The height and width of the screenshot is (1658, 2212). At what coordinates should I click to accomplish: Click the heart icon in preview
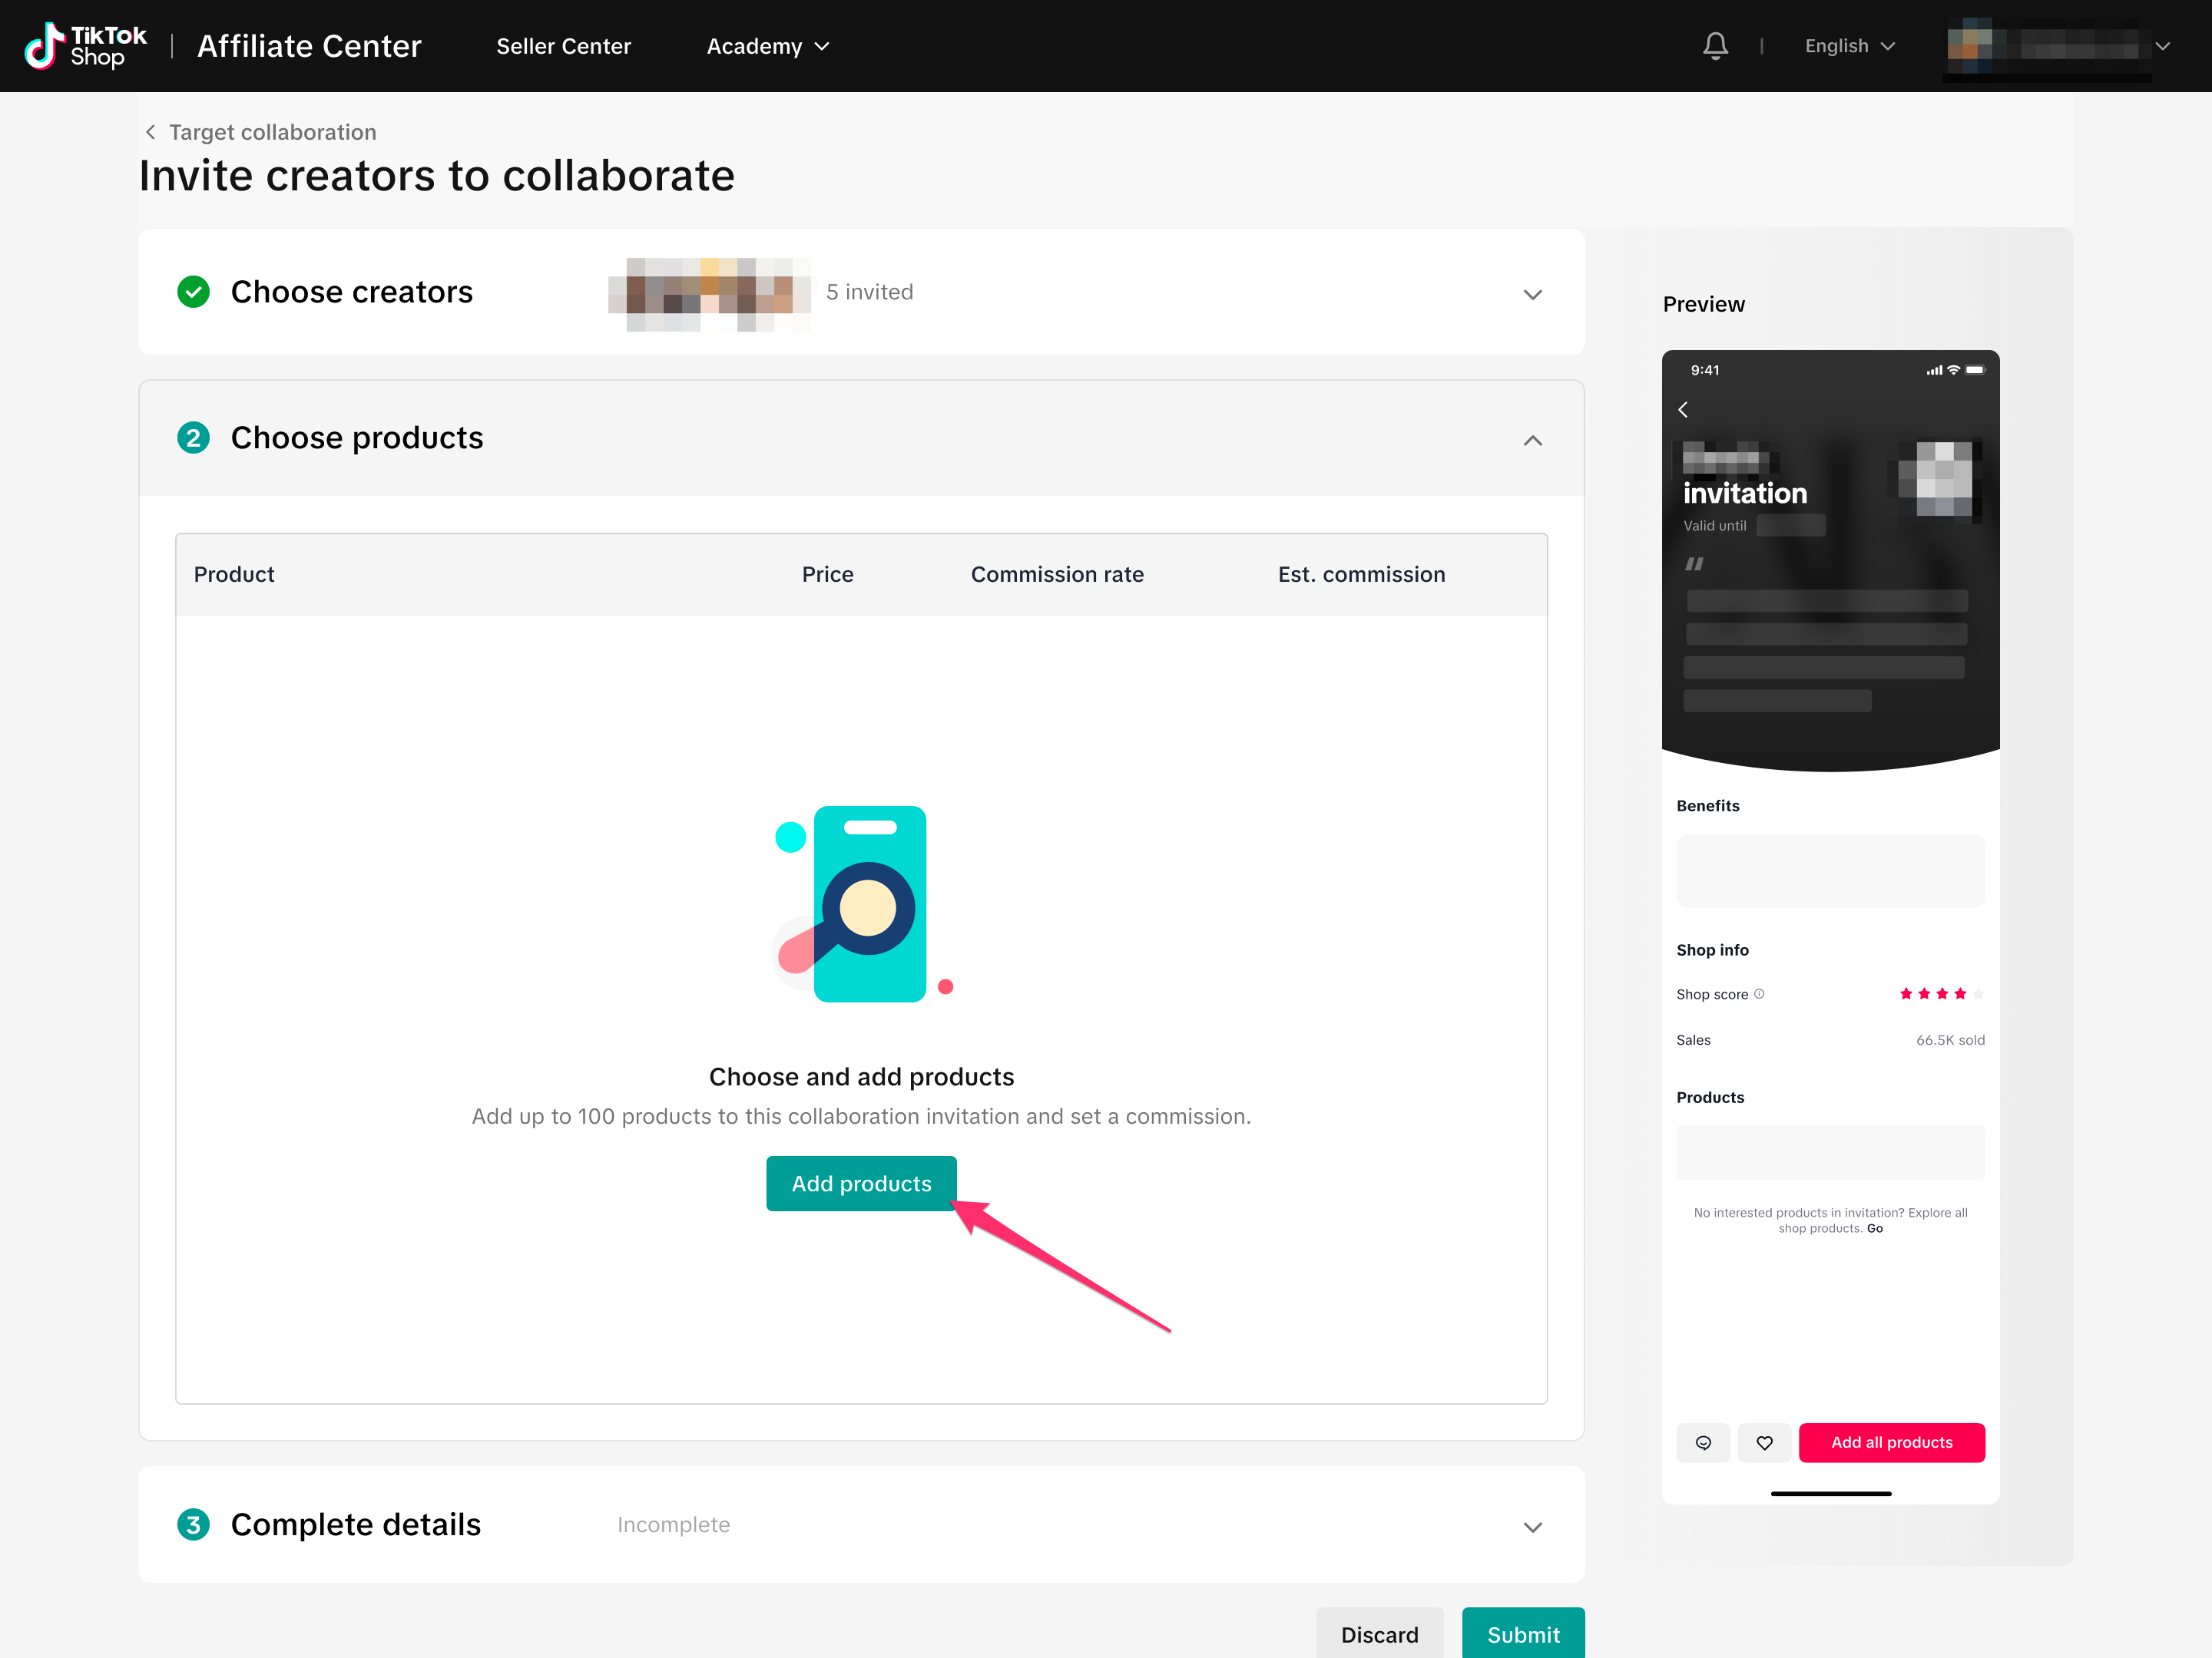coord(1764,1442)
